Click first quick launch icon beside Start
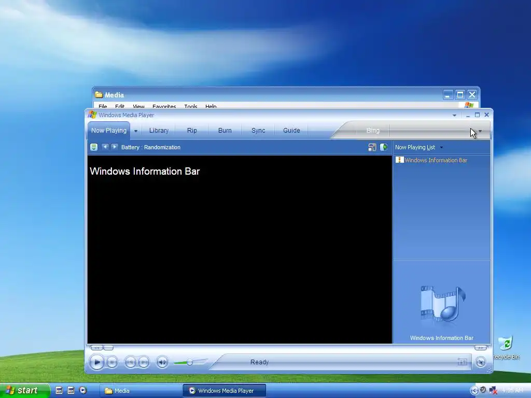Viewport: 531px width, 398px height. click(x=59, y=391)
